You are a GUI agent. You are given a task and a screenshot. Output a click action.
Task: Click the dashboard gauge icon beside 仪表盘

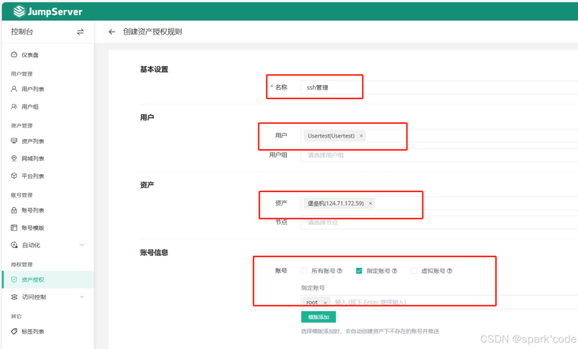pyautogui.click(x=14, y=55)
